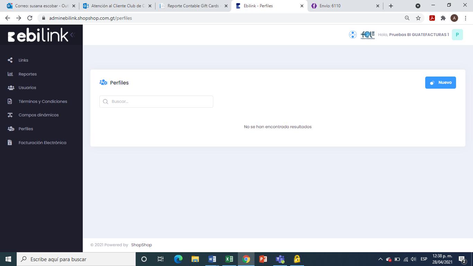Click the round blue icon beside FEL logo
Image resolution: width=473 pixels, height=266 pixels.
click(353, 35)
